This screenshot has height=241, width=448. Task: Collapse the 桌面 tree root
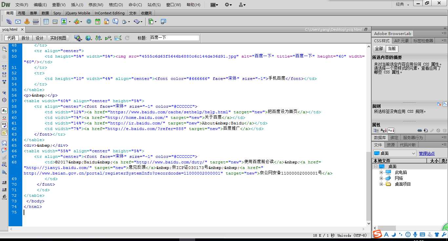[376, 166]
